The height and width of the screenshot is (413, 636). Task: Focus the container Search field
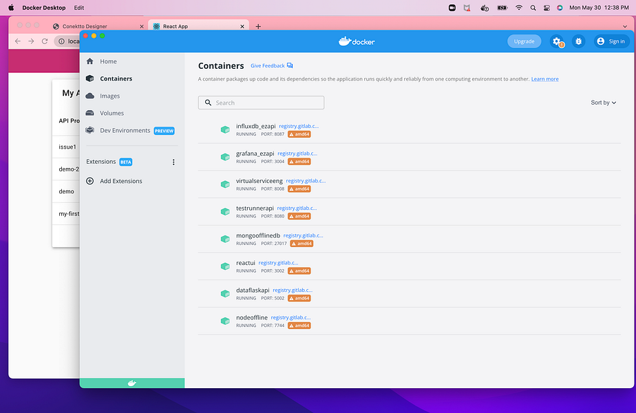point(262,103)
